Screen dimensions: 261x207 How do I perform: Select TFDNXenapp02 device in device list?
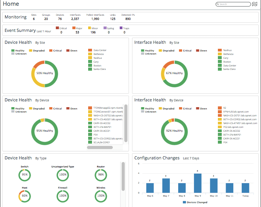(x=105, y=108)
